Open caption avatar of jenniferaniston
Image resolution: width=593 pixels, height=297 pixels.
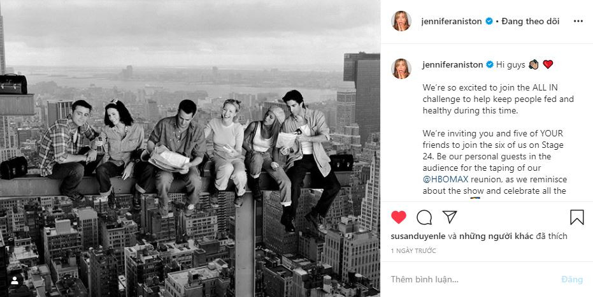[401, 69]
